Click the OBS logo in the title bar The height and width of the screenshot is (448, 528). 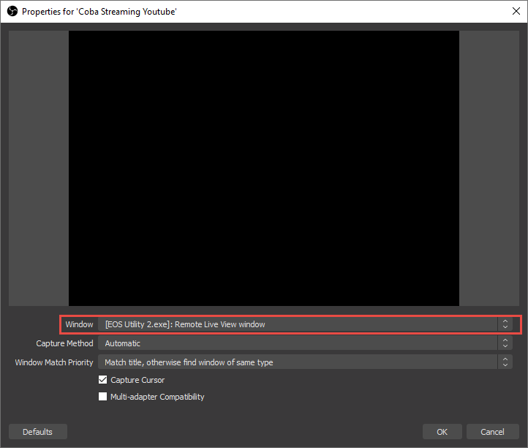12,11
